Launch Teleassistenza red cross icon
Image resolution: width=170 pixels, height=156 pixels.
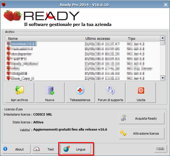coord(80,90)
